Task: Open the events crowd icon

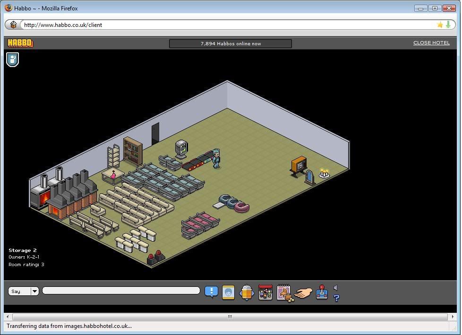Action: (265, 293)
